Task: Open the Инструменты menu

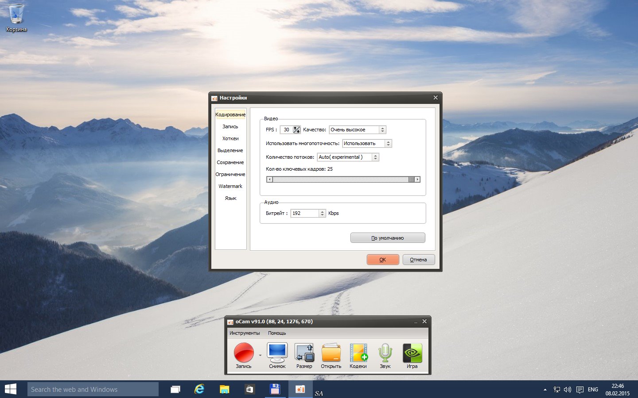Action: 245,333
